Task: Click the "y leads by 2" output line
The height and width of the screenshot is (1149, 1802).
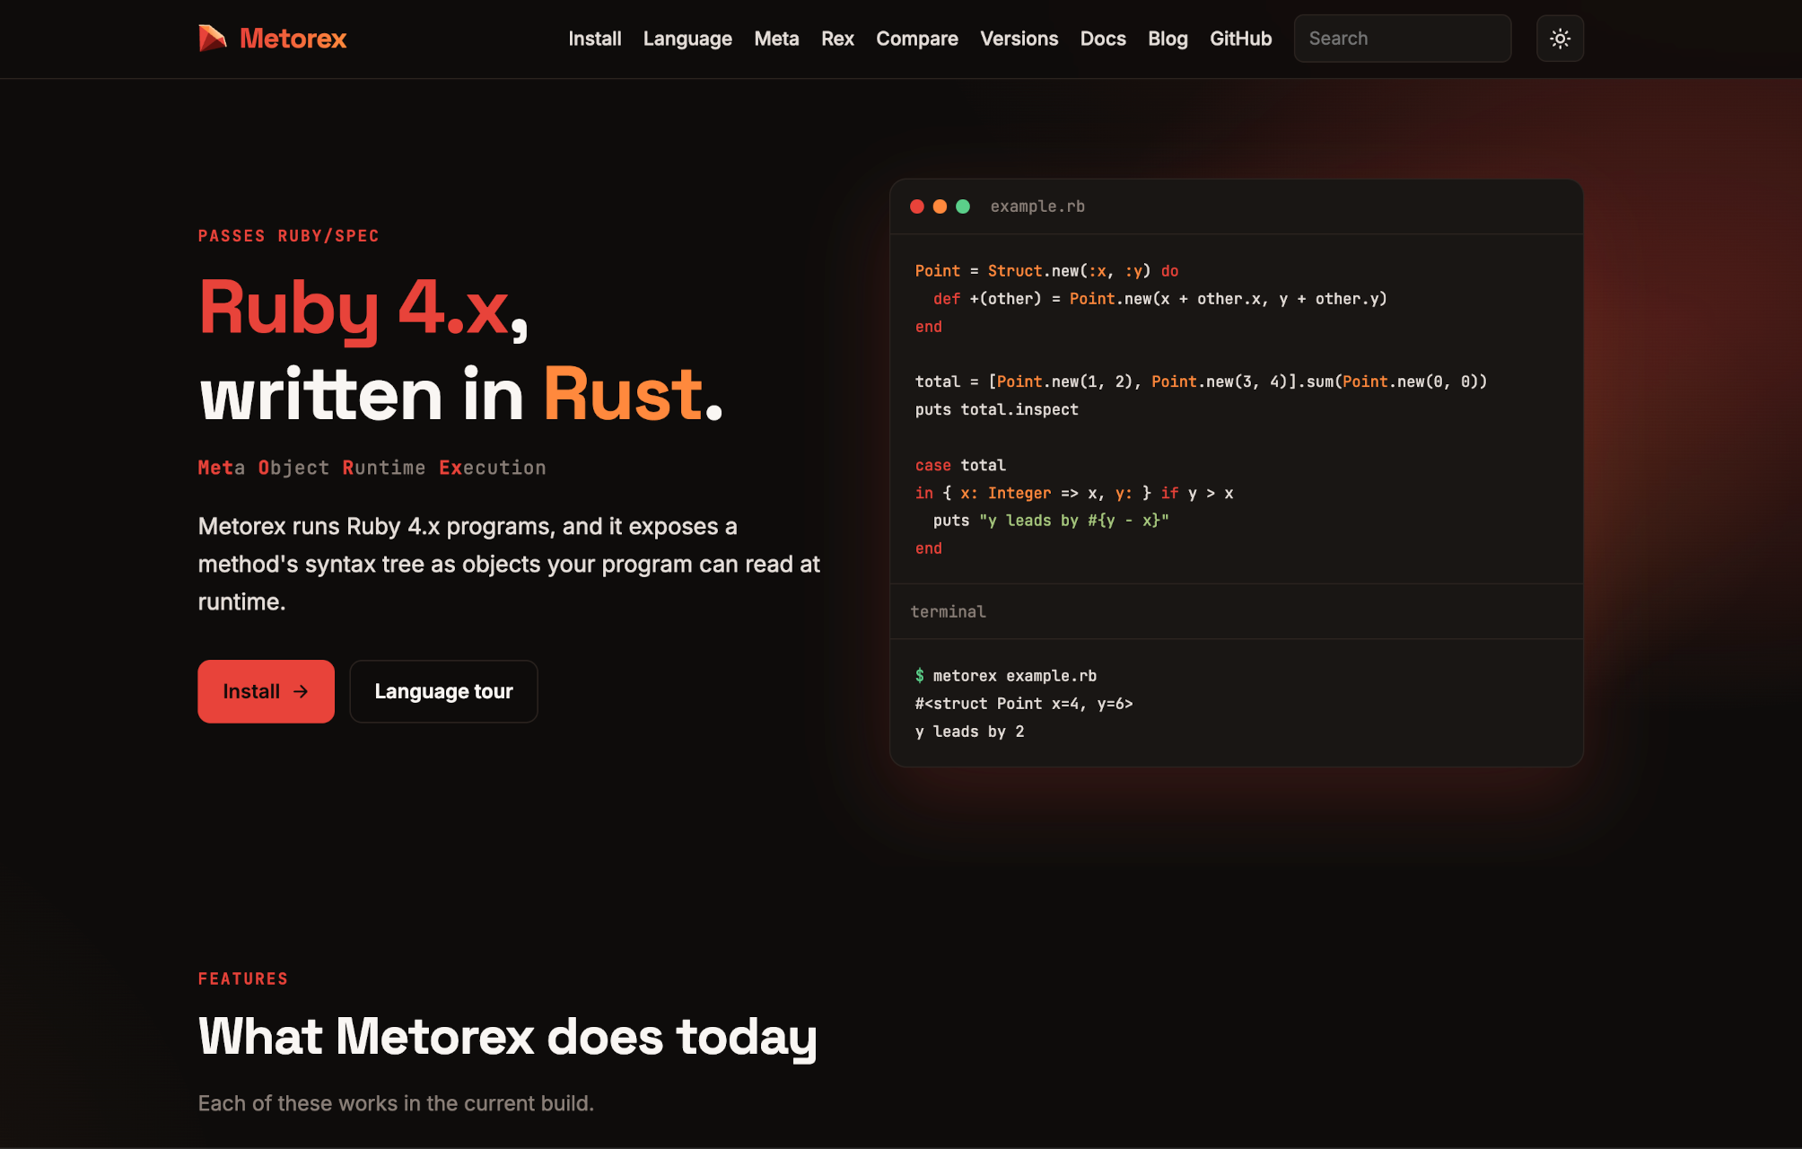Action: (x=969, y=732)
